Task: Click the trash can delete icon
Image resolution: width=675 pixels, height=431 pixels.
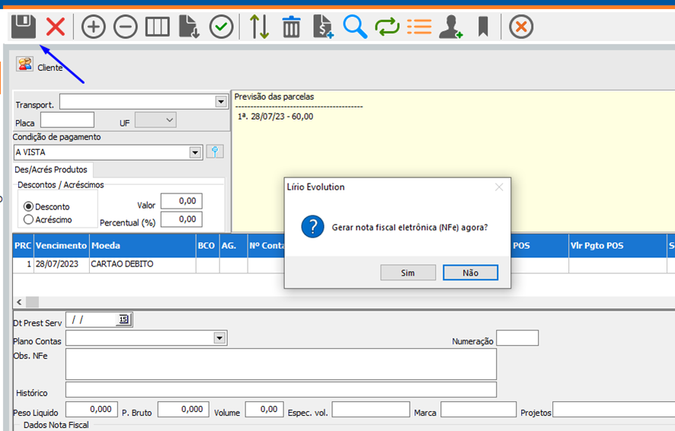Action: pos(291,27)
